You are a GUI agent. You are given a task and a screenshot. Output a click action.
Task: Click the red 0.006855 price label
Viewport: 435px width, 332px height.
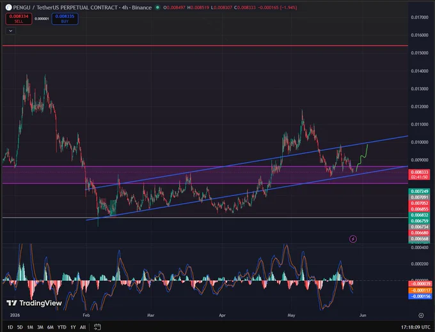click(x=419, y=209)
